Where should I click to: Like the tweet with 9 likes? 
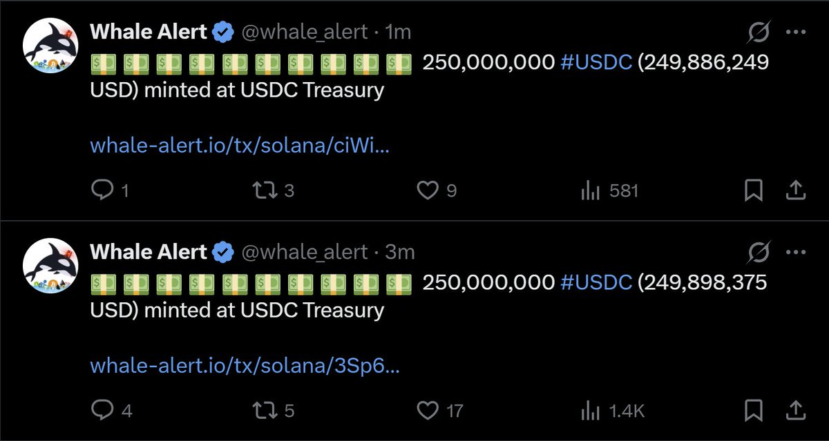429,190
